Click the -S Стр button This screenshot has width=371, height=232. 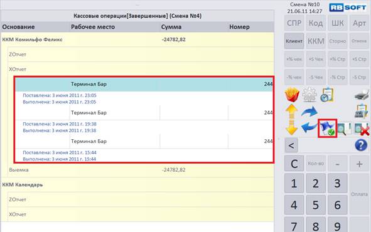pos(359,77)
